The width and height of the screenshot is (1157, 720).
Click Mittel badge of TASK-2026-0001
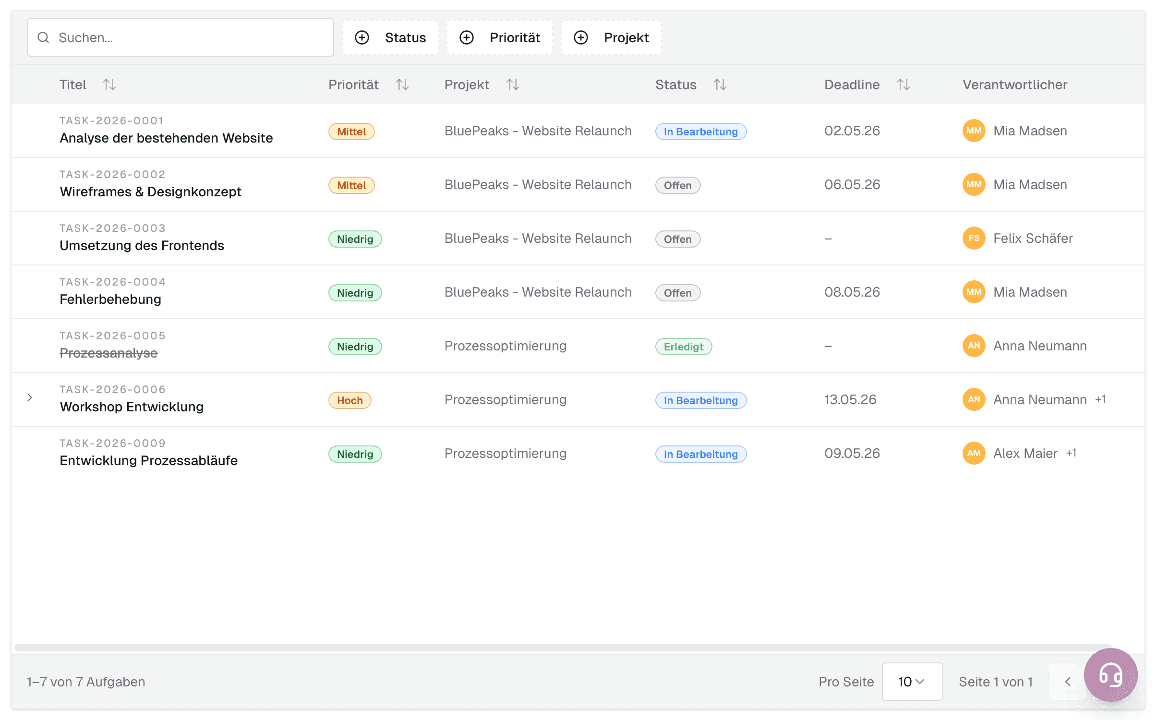point(351,132)
